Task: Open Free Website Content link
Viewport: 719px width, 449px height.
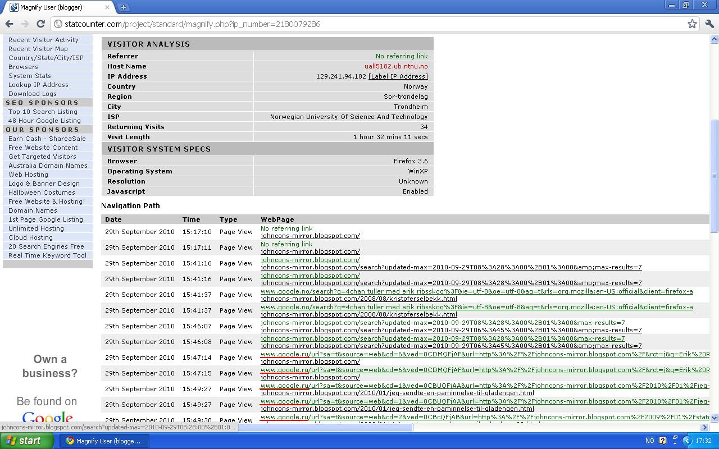Action: pyautogui.click(x=43, y=148)
